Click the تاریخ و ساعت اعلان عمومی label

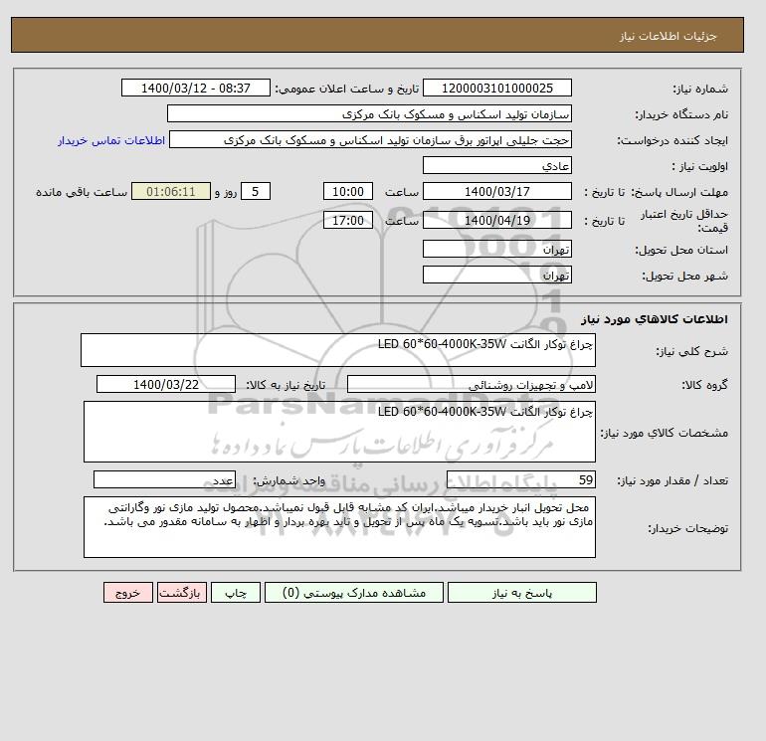click(x=347, y=89)
